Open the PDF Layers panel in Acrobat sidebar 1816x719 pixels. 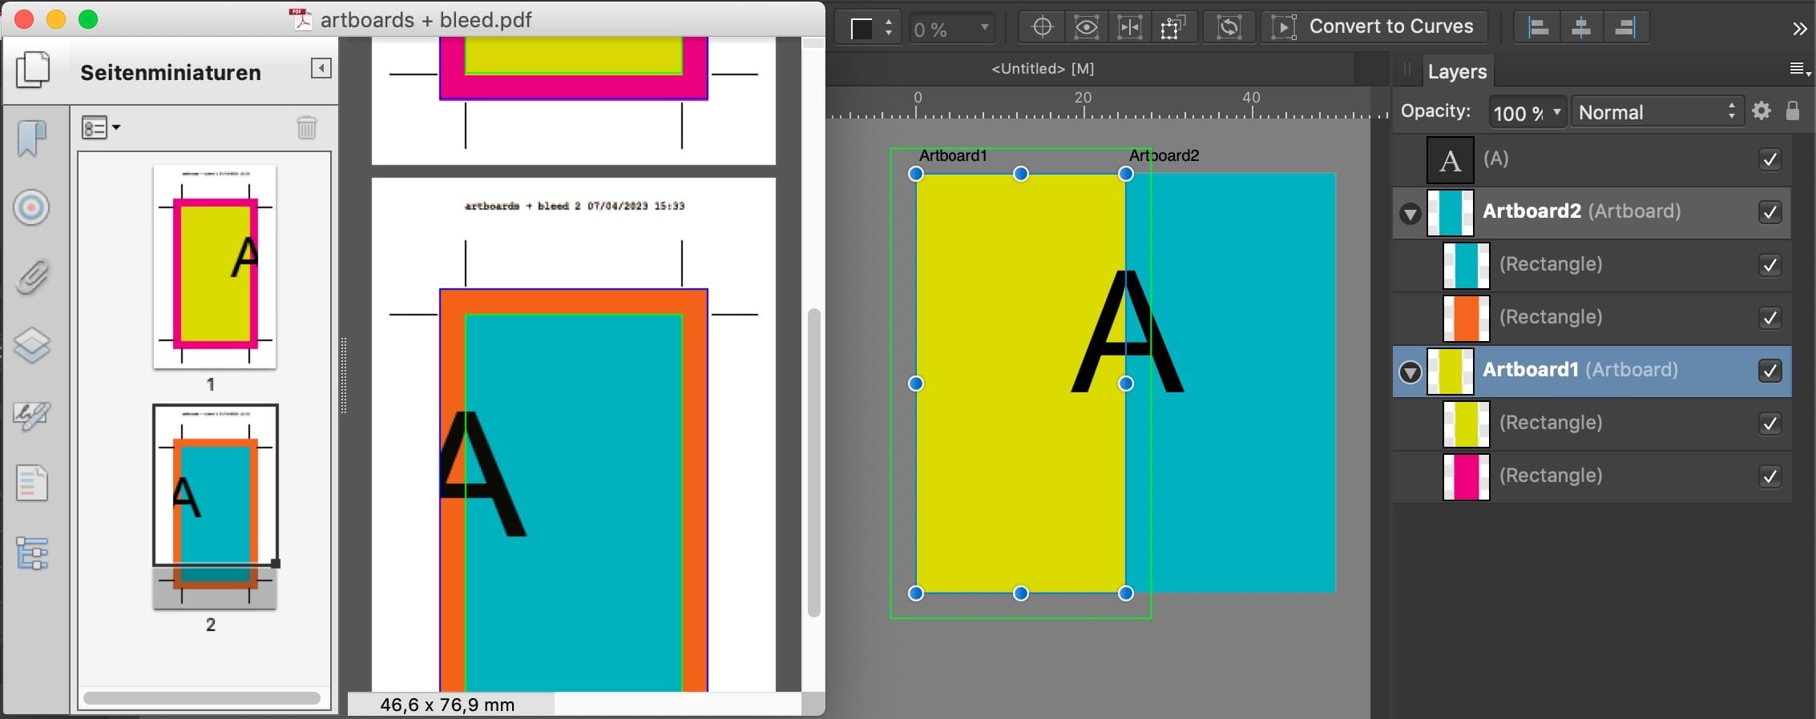[x=32, y=346]
